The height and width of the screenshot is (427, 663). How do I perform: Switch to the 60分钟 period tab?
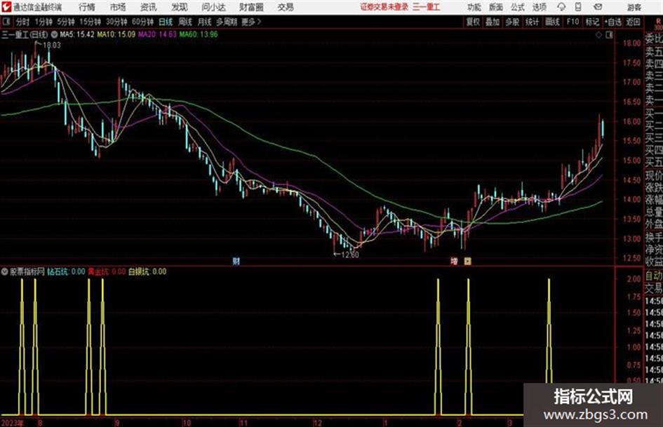(x=142, y=22)
